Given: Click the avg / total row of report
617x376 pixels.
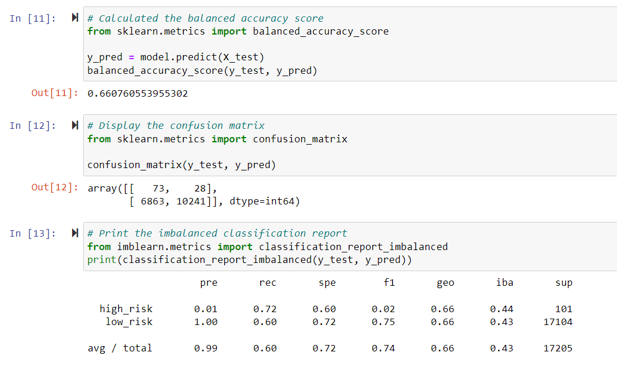Looking at the screenshot, I should [330, 348].
